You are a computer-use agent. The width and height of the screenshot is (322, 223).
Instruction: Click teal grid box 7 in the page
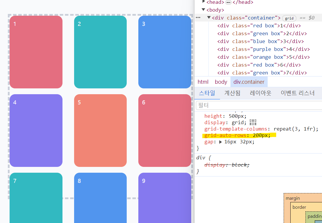click(x=36, y=198)
